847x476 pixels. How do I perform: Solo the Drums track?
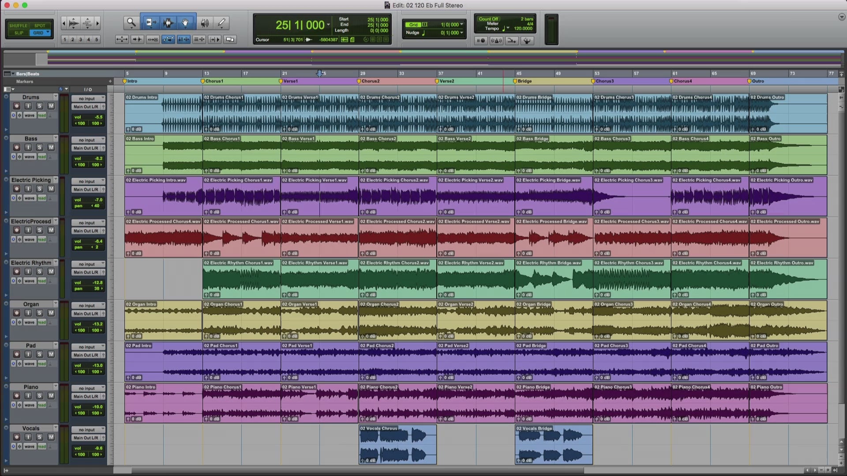[40, 106]
